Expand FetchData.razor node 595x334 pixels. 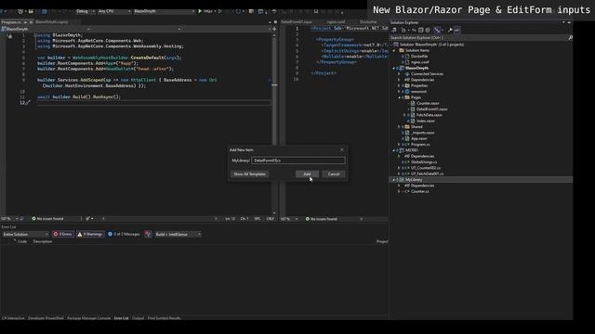click(x=404, y=115)
